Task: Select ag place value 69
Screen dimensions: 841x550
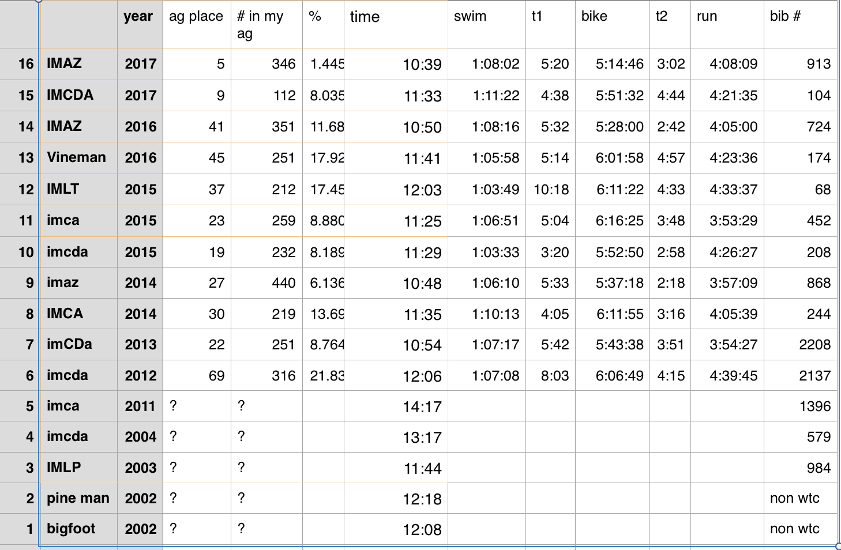Action: click(x=197, y=376)
